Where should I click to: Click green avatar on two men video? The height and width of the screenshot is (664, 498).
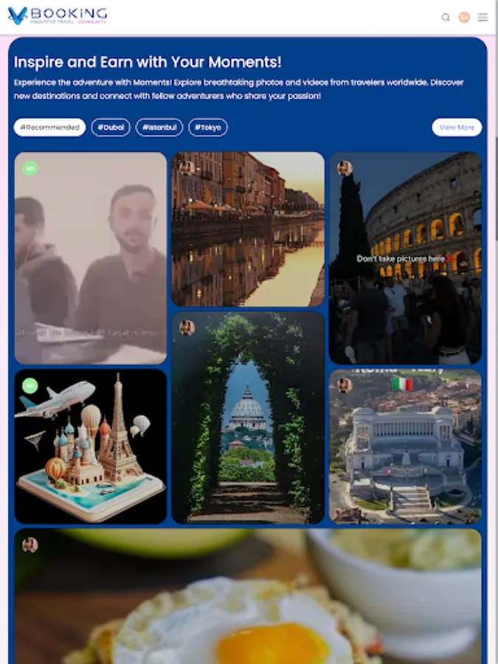30,168
